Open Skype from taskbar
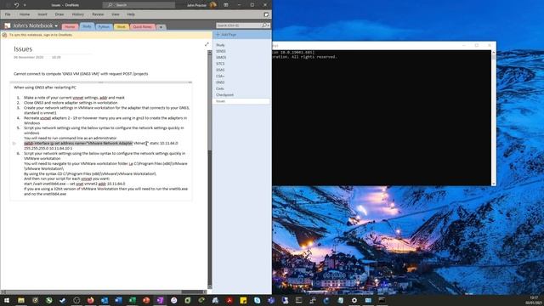 (x=257, y=300)
